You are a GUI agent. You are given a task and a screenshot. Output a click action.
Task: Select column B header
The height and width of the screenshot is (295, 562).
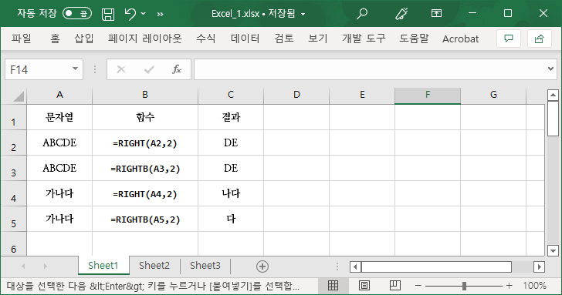point(145,95)
